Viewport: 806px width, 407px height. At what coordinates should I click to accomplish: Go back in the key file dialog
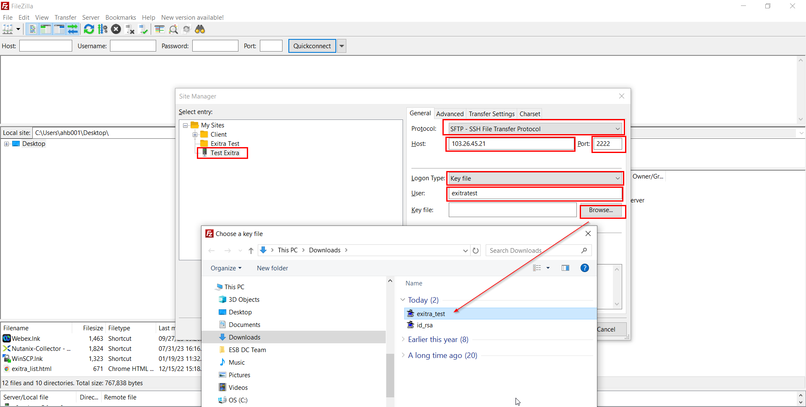[212, 251]
